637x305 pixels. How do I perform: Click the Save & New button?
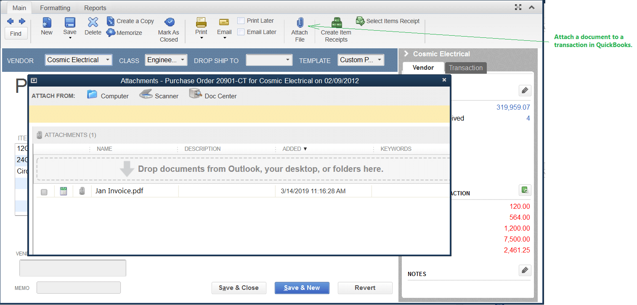[x=302, y=288]
